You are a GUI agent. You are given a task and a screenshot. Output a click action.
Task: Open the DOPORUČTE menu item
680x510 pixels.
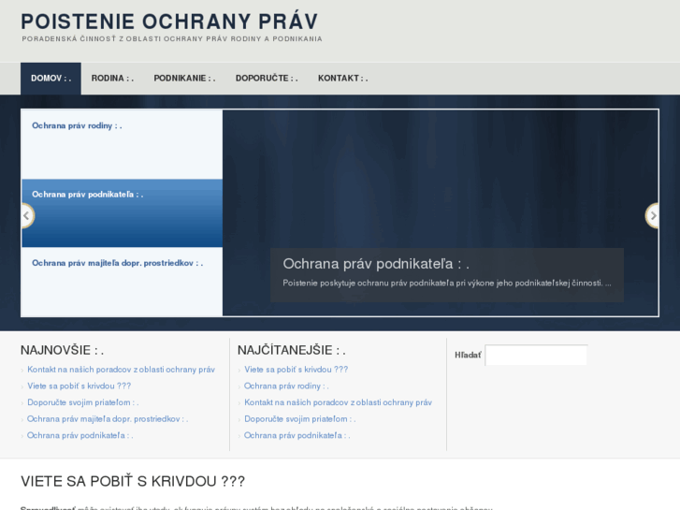tap(267, 79)
